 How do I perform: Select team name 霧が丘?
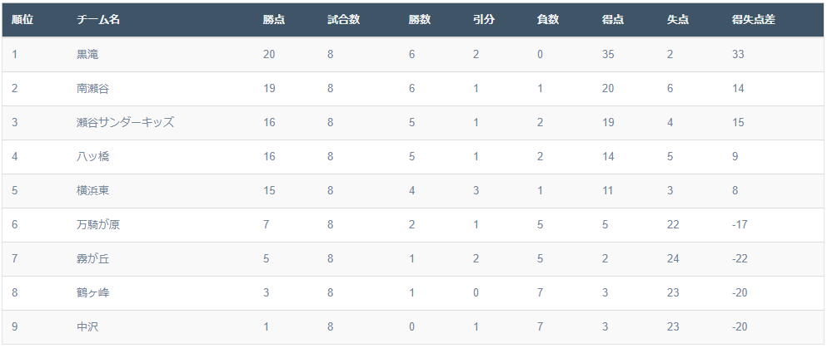92,258
